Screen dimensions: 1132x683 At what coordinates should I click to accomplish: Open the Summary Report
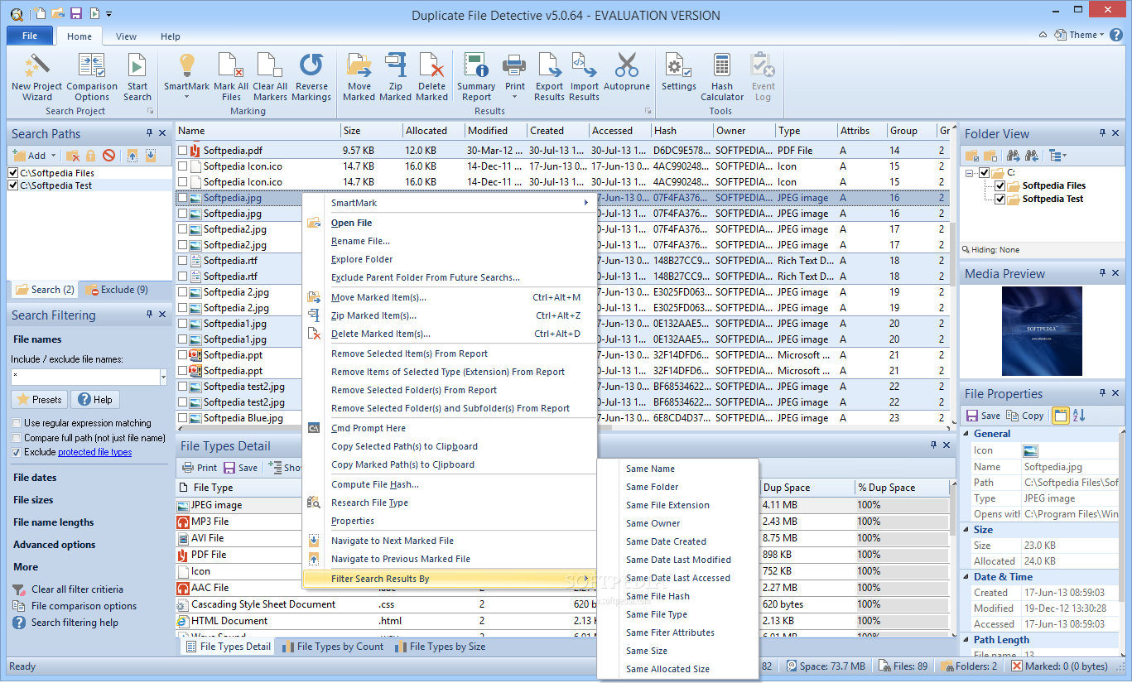tap(476, 77)
